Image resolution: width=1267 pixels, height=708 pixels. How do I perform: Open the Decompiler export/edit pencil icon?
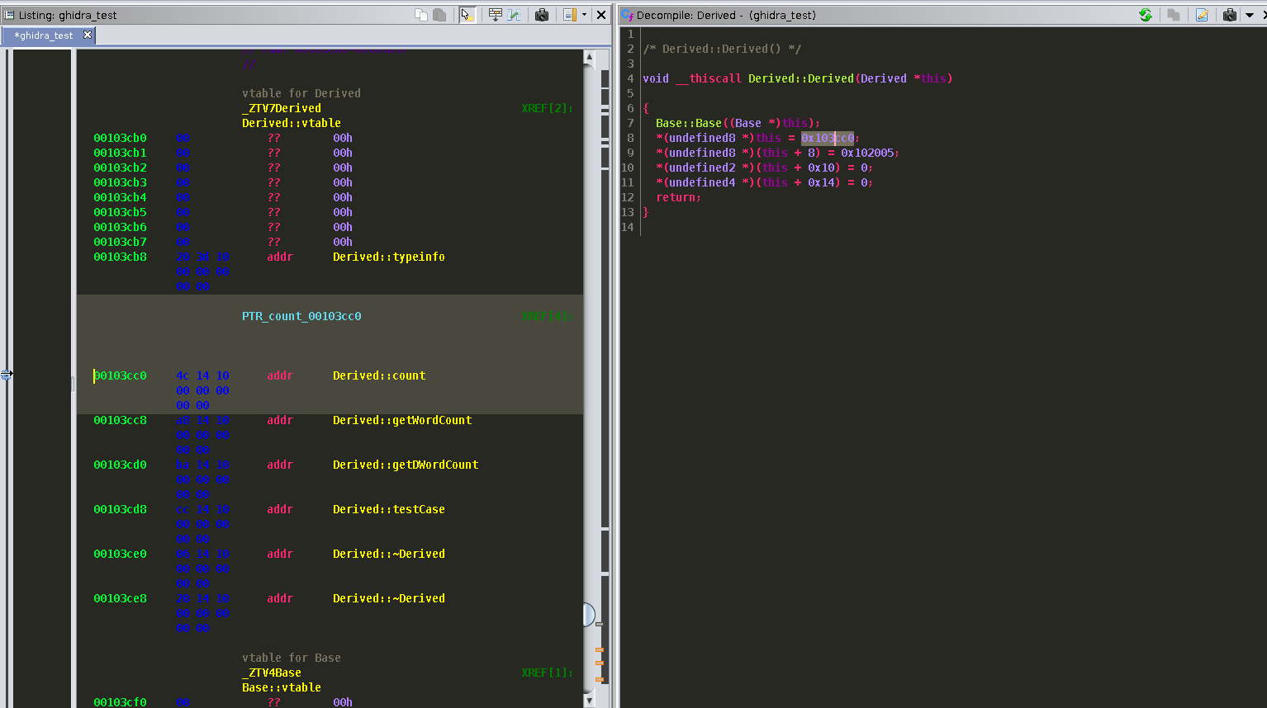click(x=1202, y=15)
